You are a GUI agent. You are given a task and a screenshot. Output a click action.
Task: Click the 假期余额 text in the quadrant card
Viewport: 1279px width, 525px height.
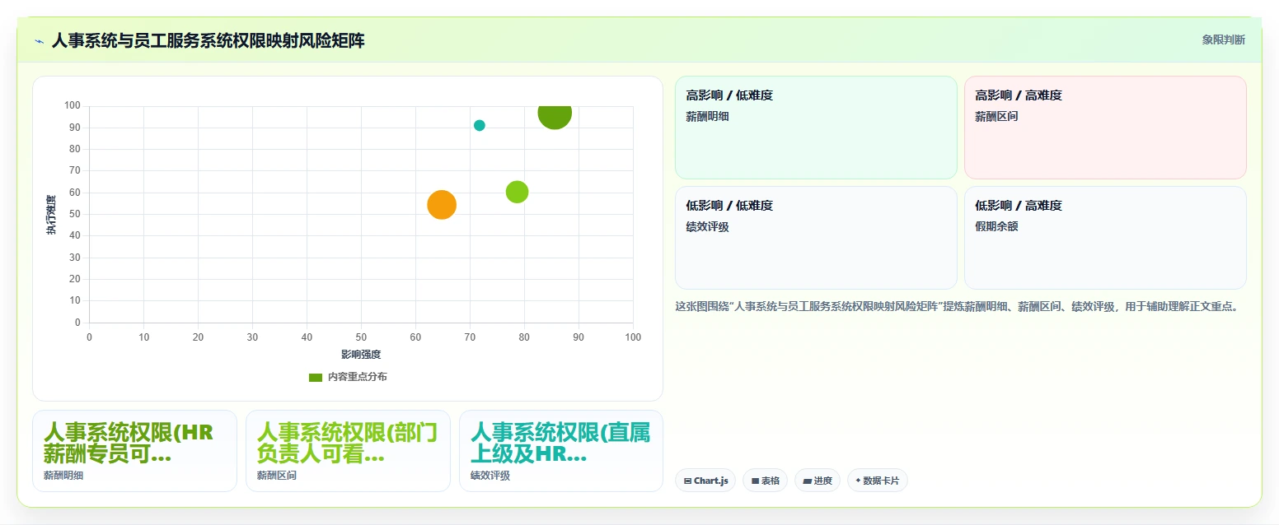[996, 226]
